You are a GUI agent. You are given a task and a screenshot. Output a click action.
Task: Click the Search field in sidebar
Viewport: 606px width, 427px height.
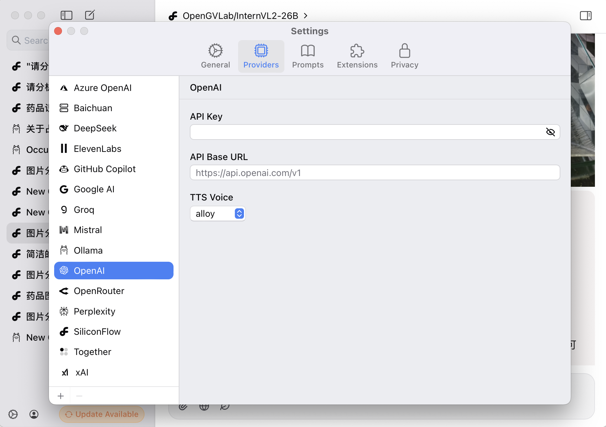(x=28, y=40)
